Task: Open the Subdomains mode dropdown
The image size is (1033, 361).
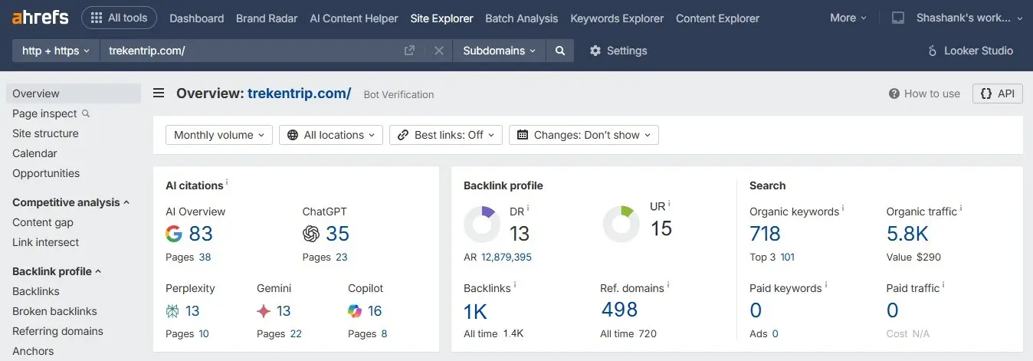Action: pos(500,51)
